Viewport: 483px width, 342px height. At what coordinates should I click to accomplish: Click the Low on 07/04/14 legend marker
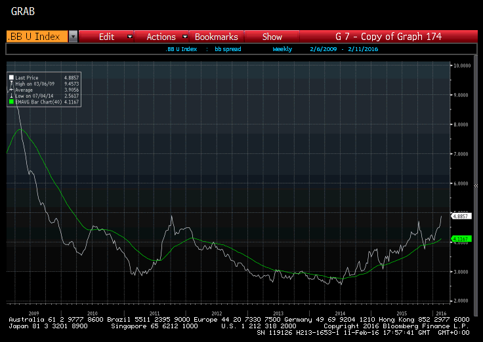(x=10, y=96)
